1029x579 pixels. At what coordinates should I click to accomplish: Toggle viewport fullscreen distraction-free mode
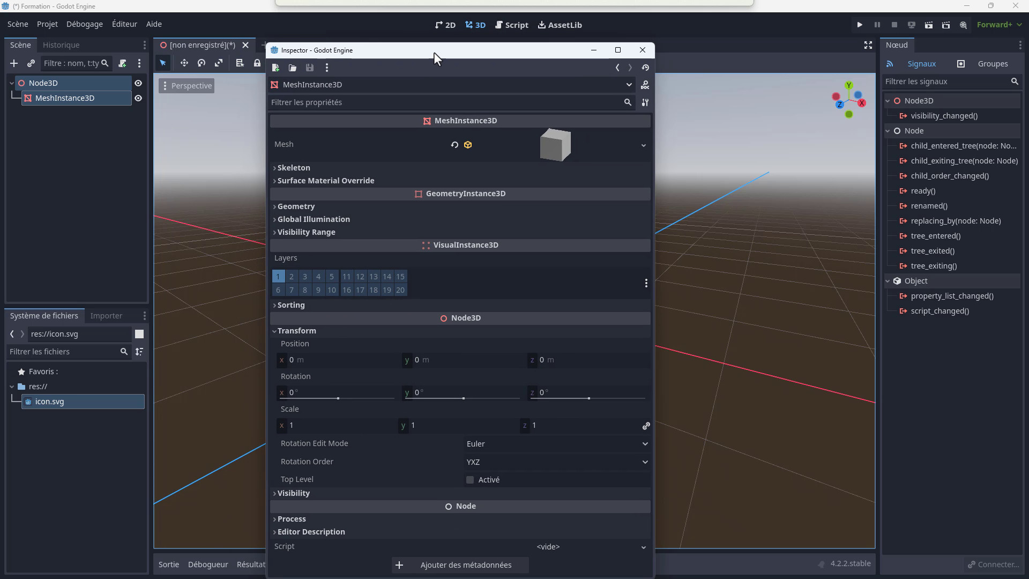click(x=868, y=45)
